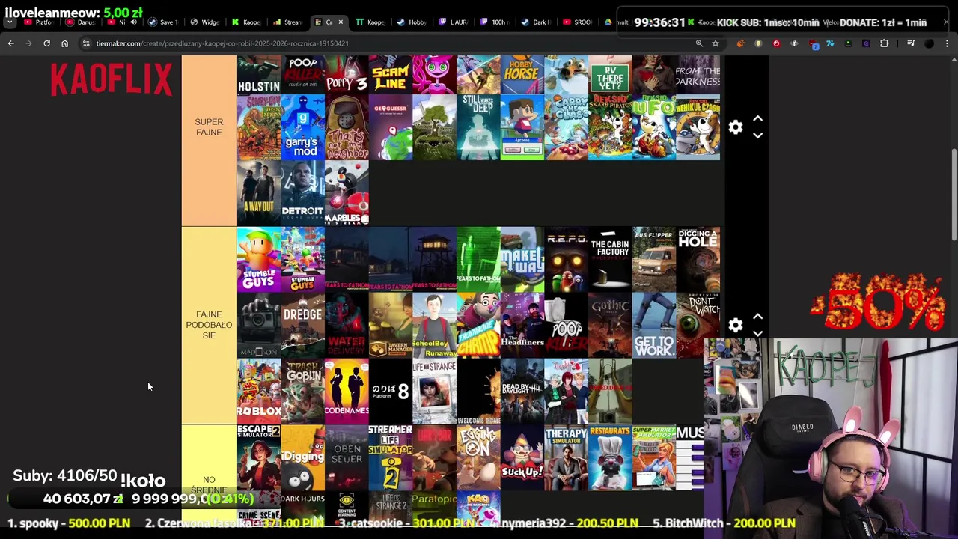Mute audio on the Nir YouTube tab
The width and height of the screenshot is (958, 539).
point(134,22)
